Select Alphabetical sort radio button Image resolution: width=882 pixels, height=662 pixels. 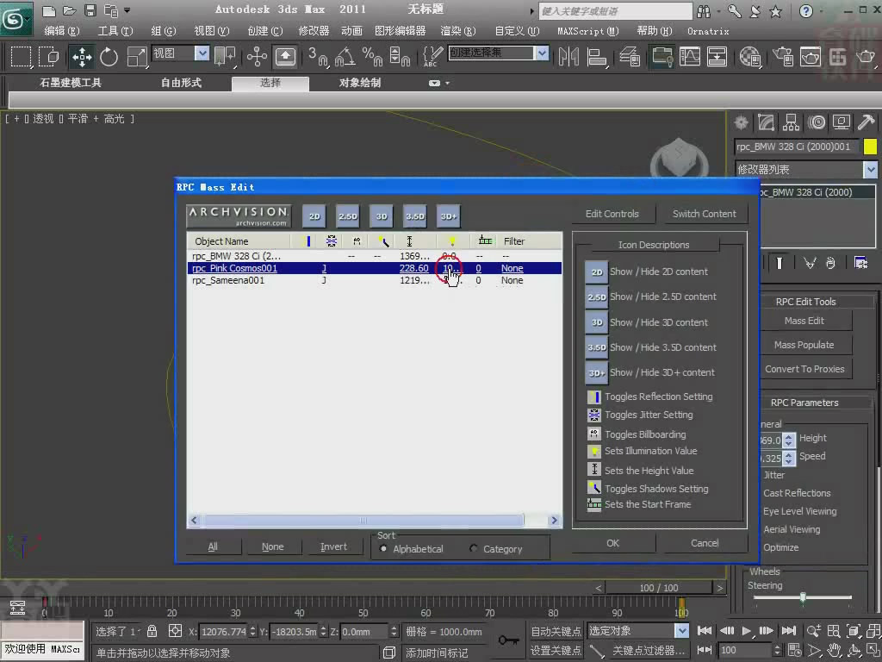click(x=383, y=549)
